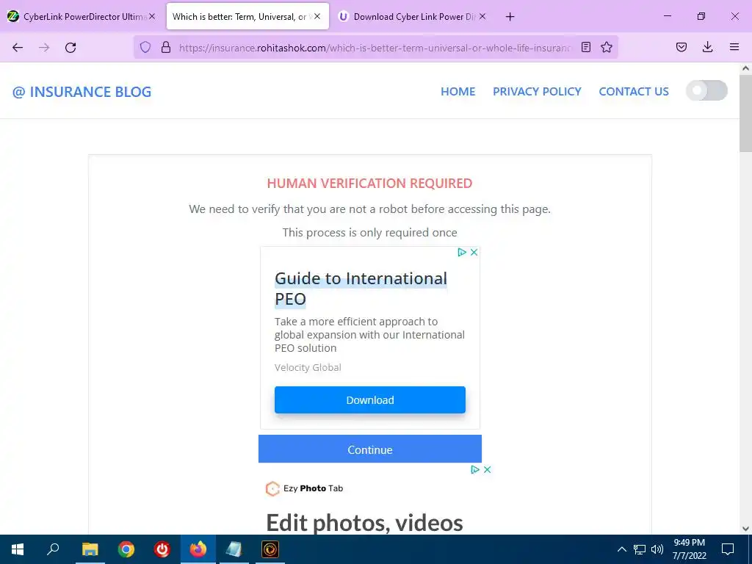This screenshot has height=564, width=752.
Task: Show hidden system tray icons
Action: point(621,549)
